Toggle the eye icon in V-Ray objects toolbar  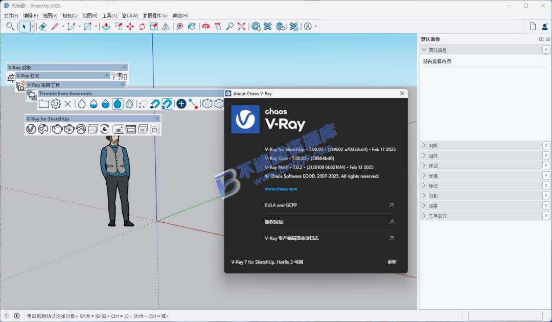122,76
